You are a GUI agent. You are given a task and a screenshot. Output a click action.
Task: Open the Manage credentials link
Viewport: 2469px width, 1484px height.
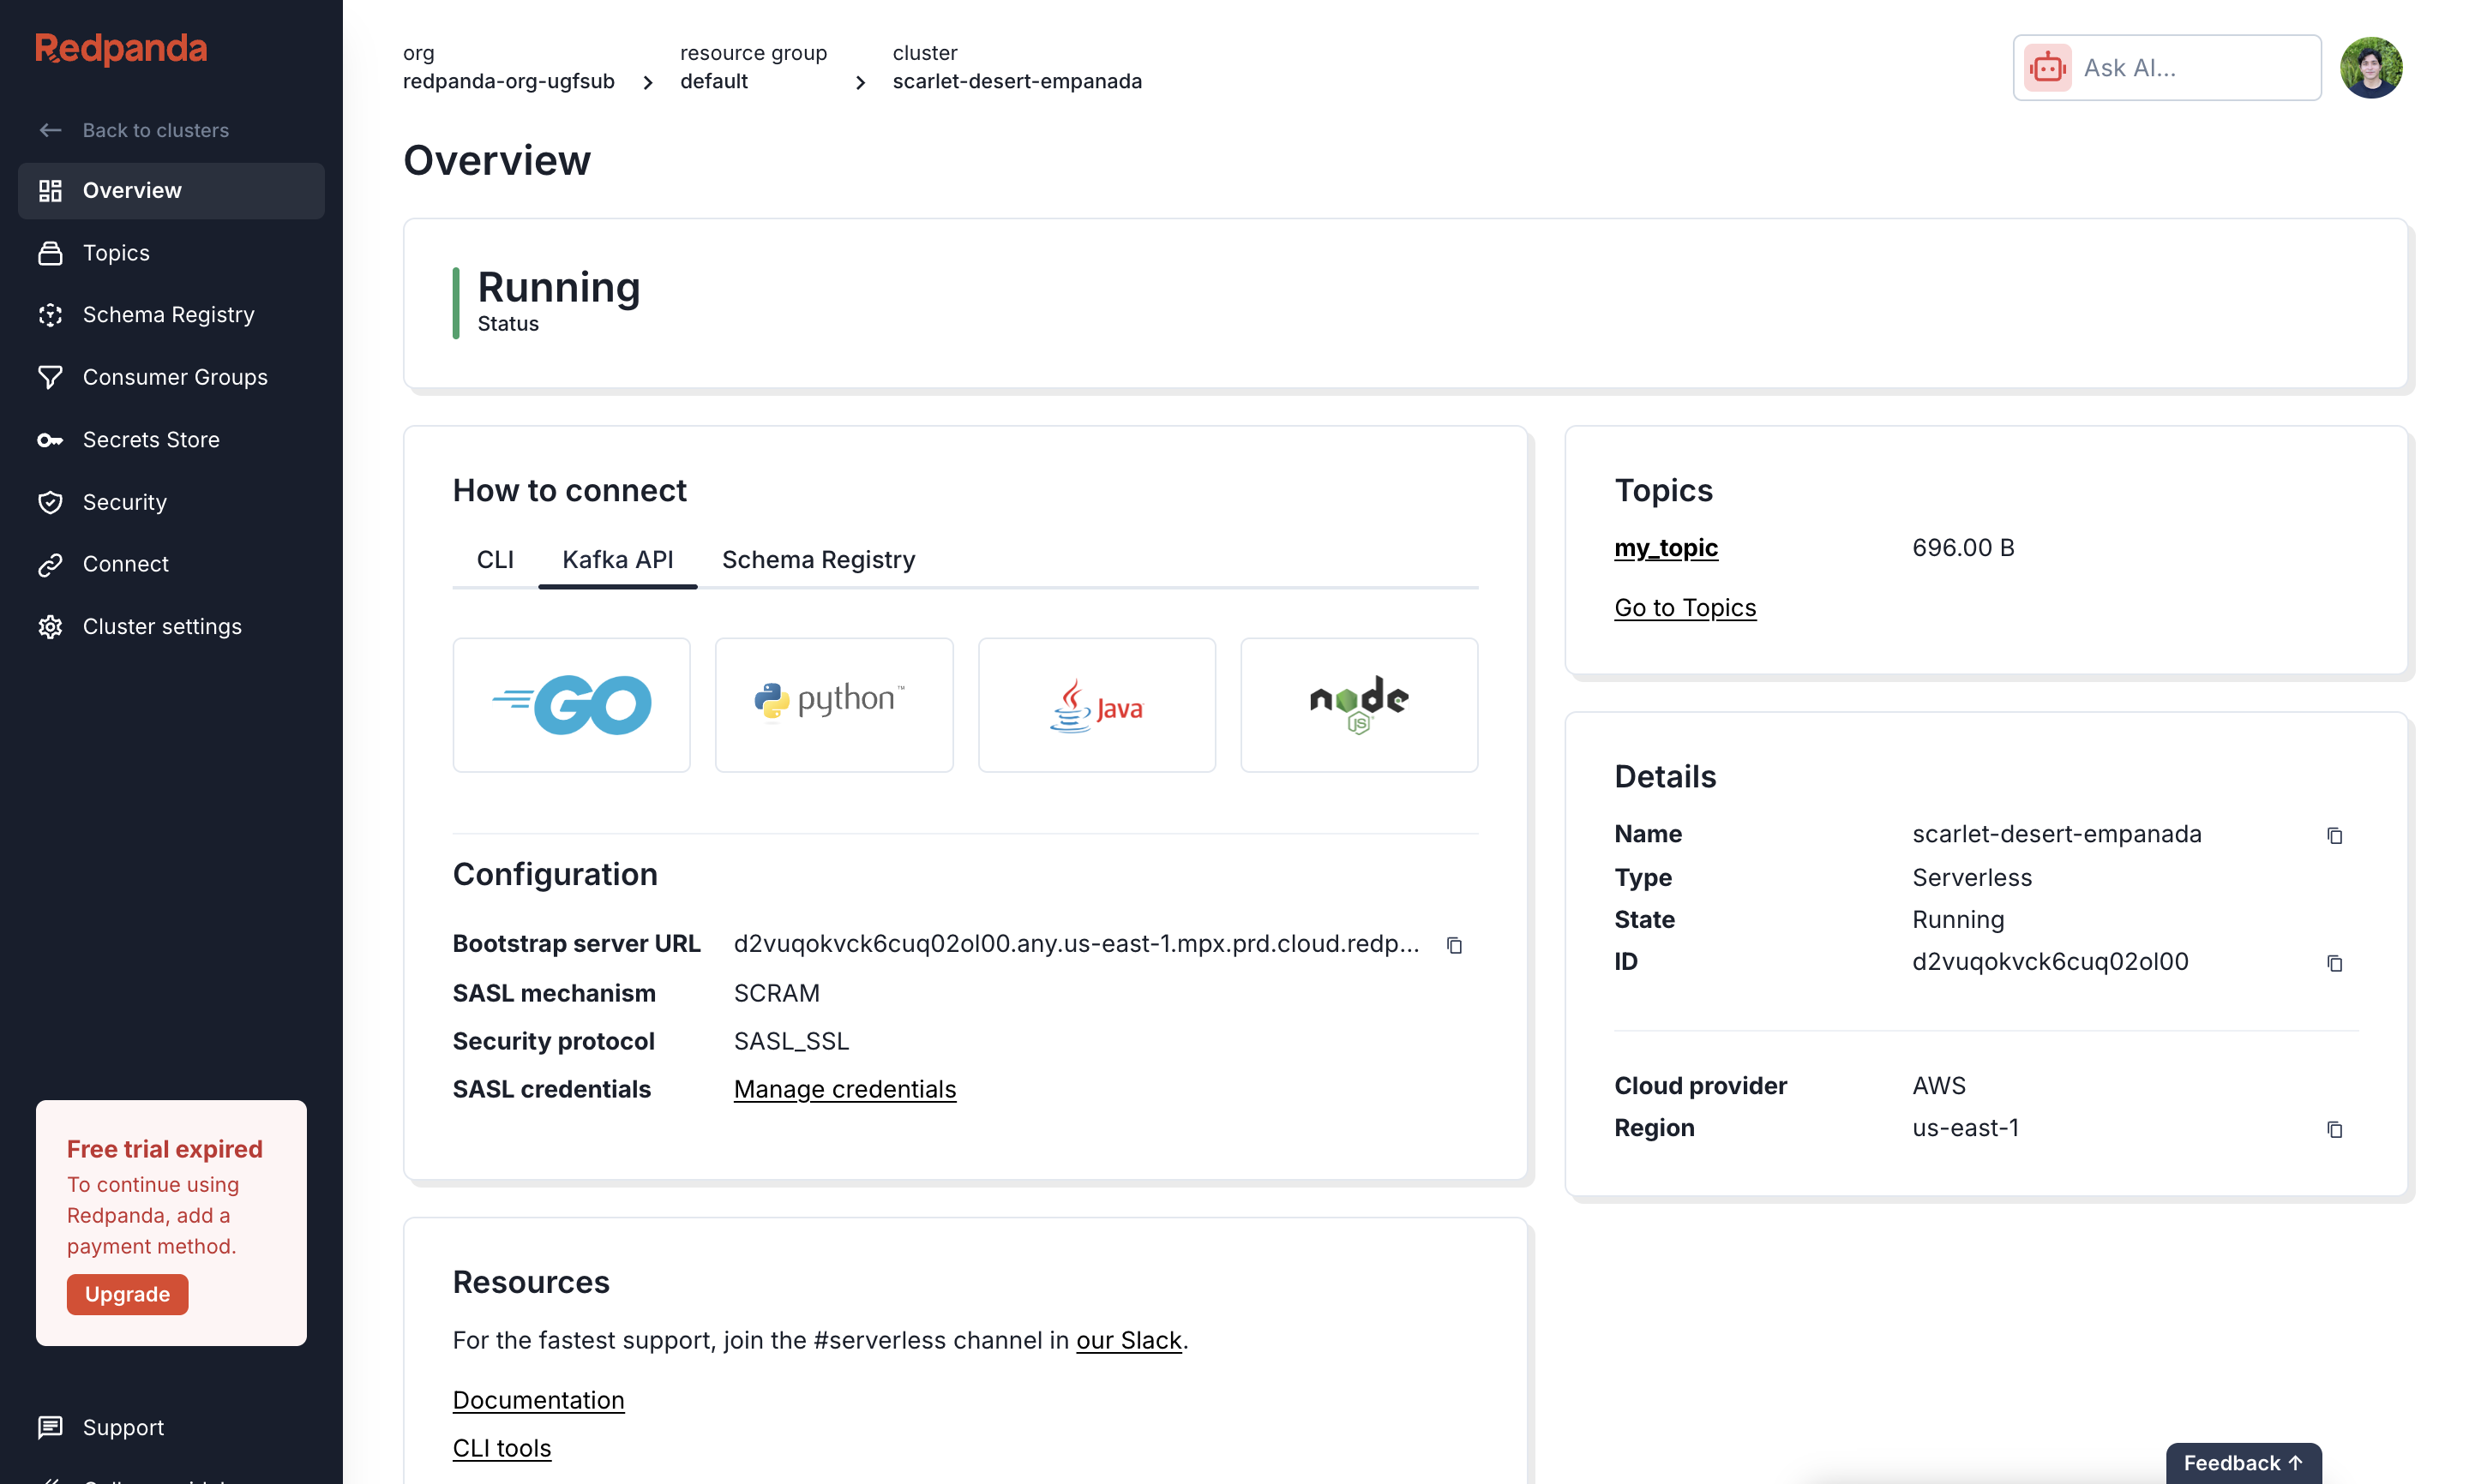[x=844, y=1089]
